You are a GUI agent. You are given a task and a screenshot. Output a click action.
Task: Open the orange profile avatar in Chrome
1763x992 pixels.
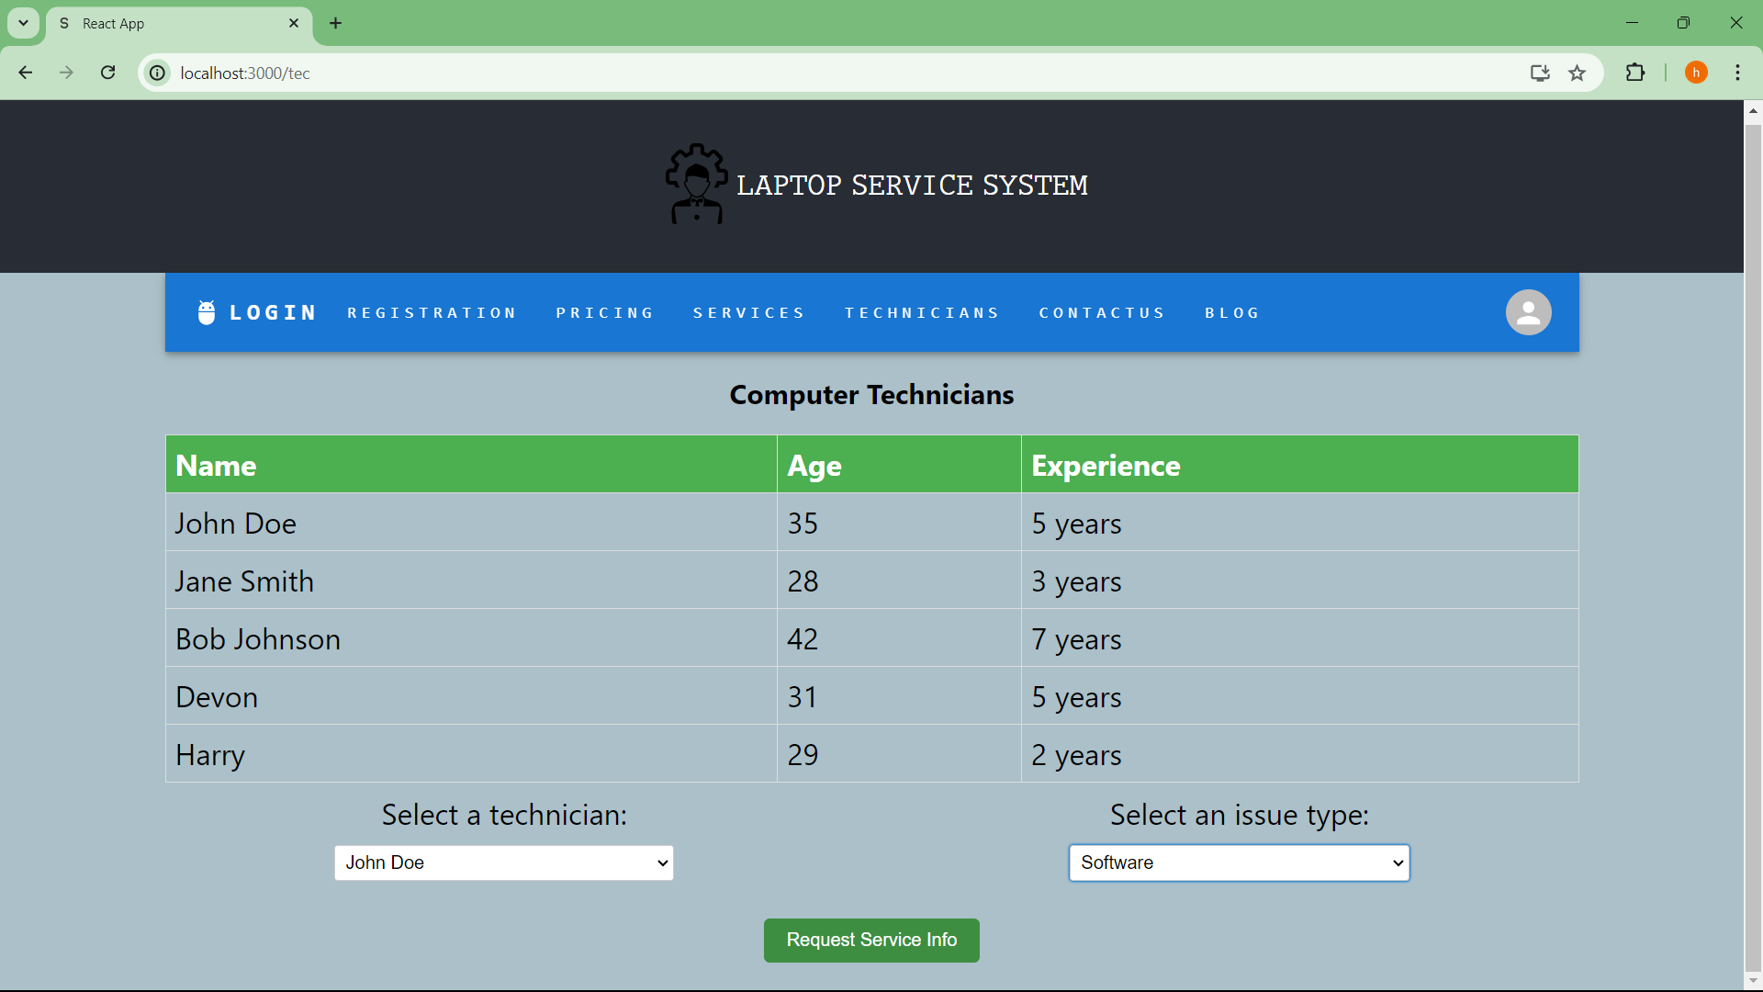(x=1696, y=73)
